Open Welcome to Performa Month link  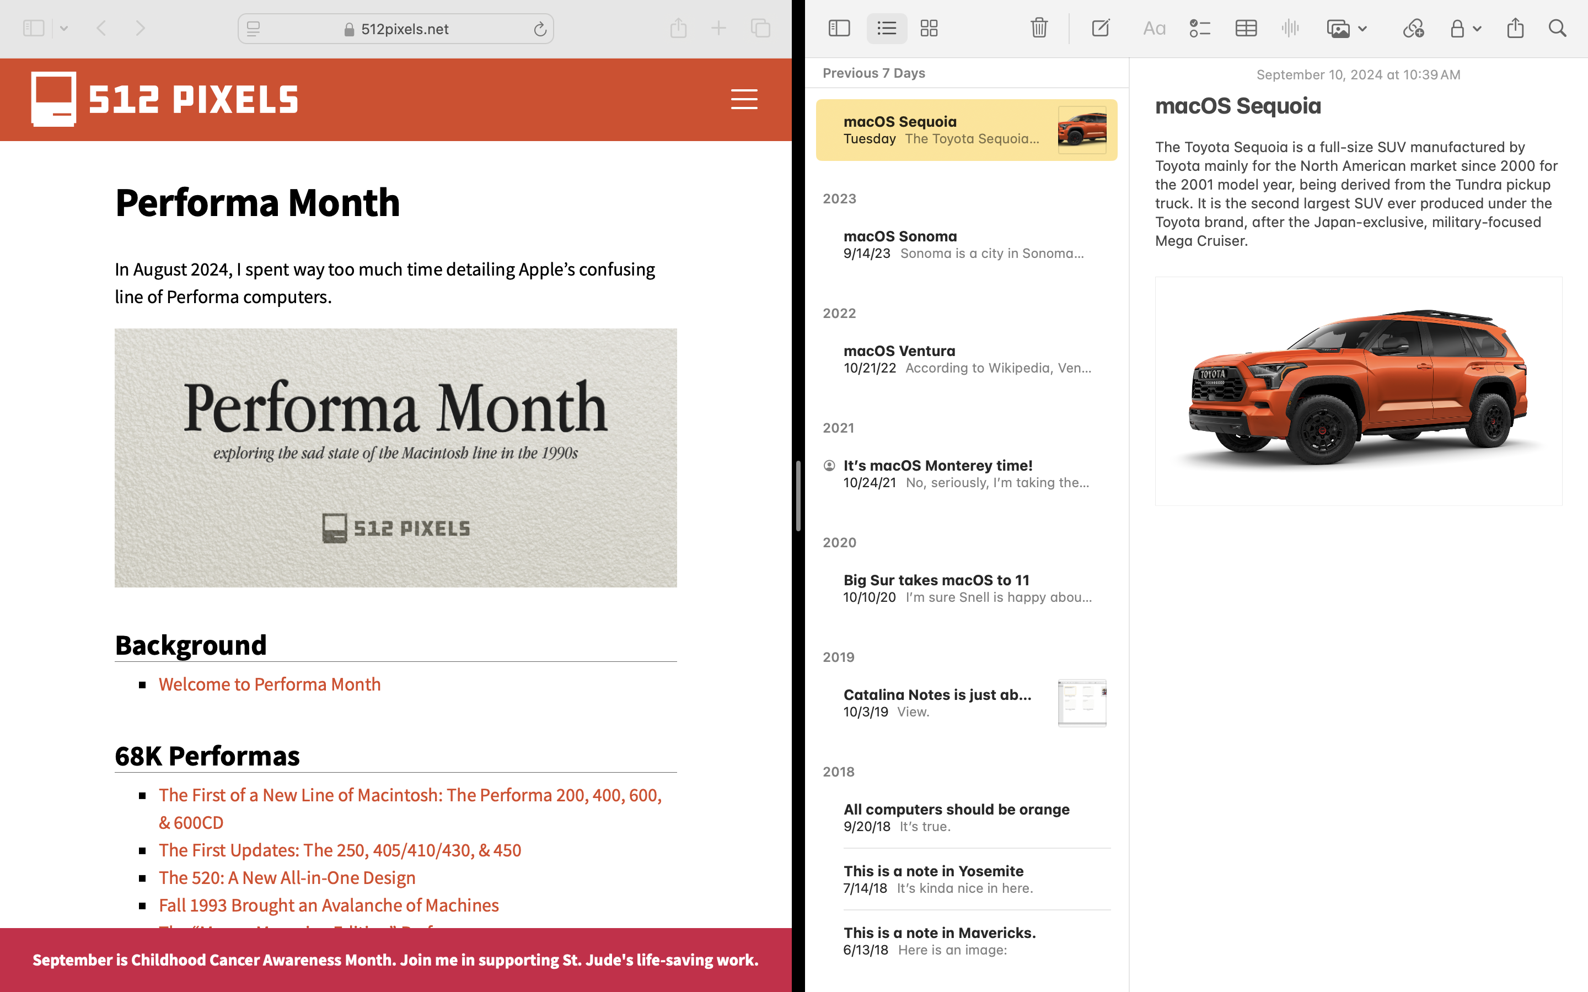(x=269, y=683)
